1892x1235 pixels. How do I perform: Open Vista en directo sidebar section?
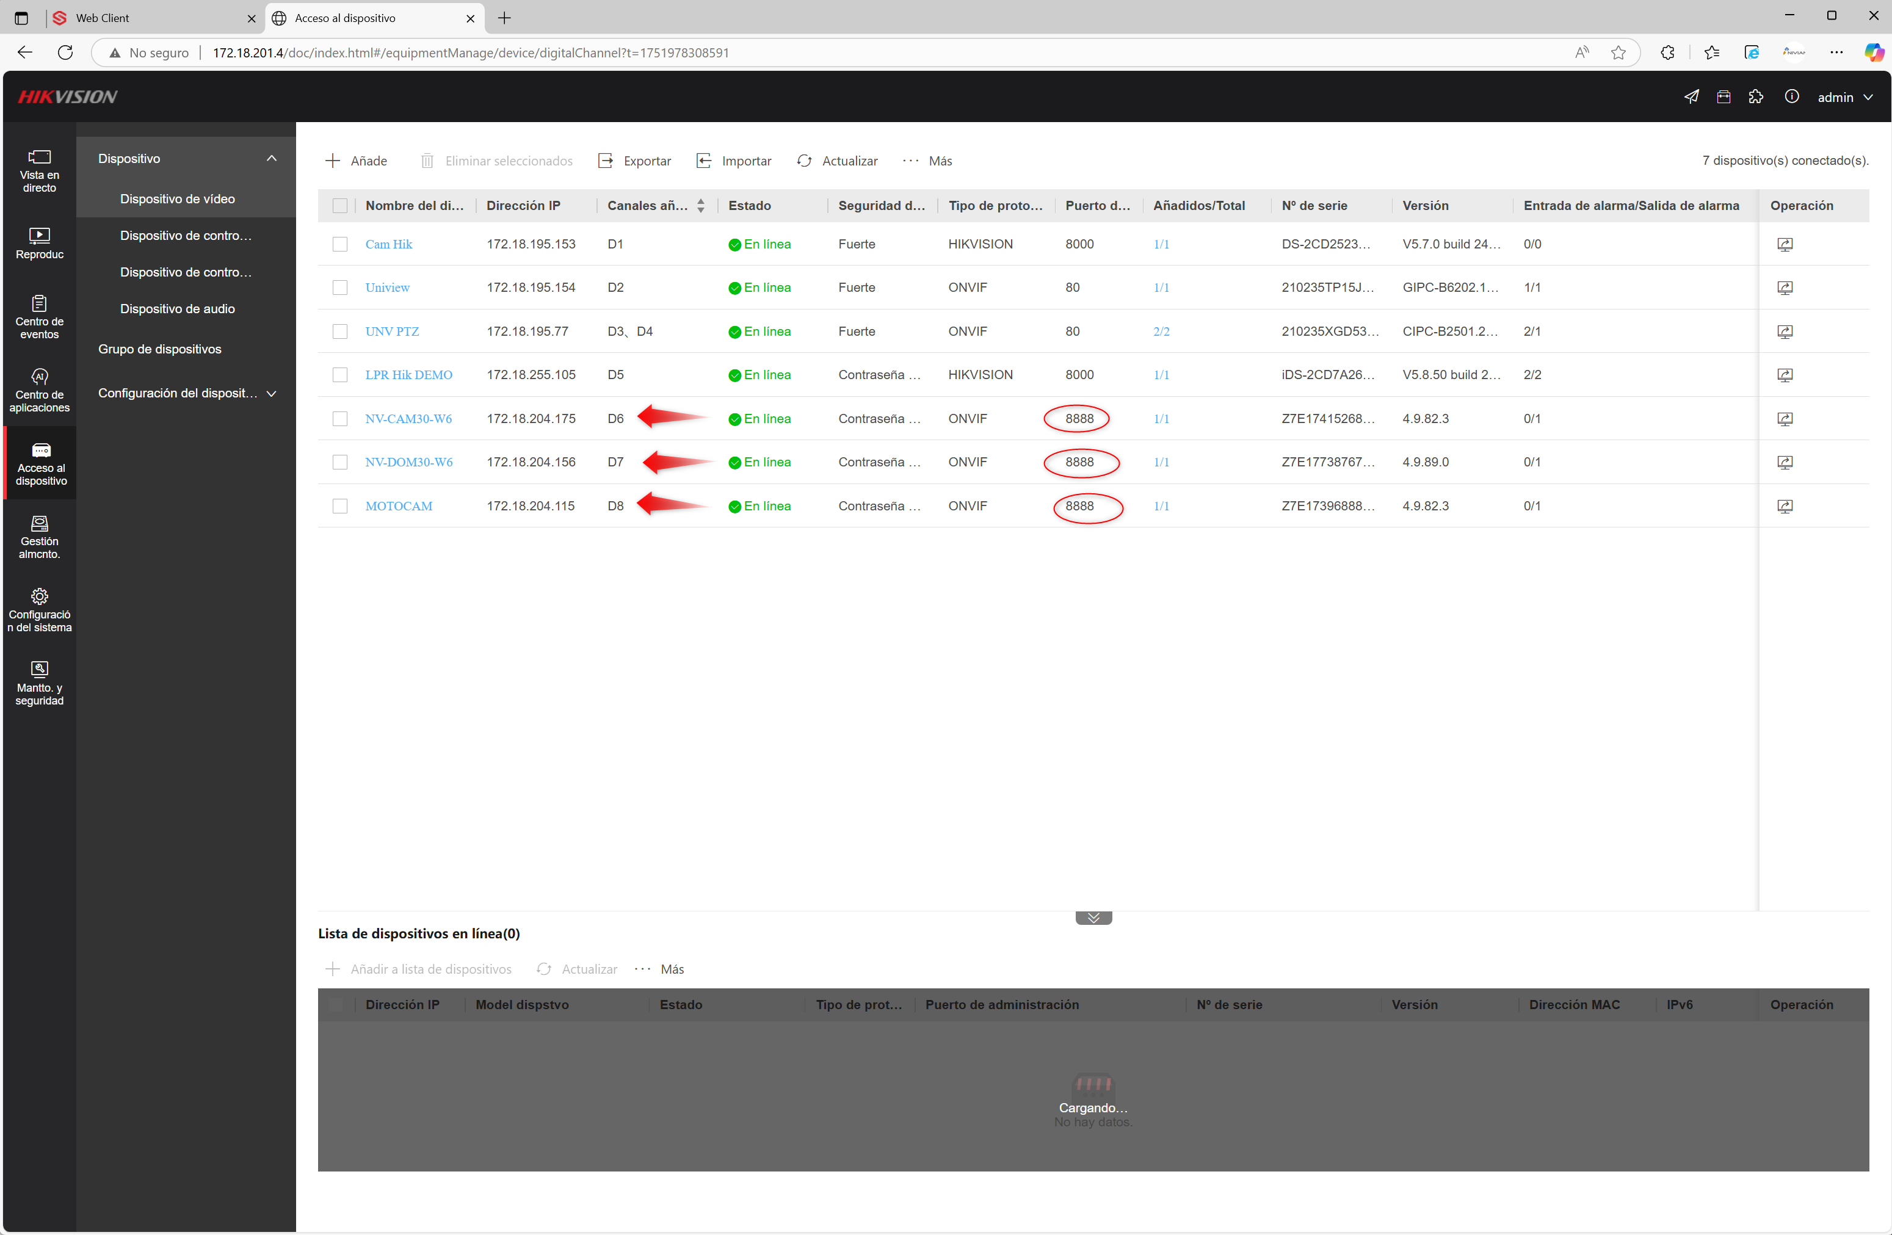[x=40, y=171]
